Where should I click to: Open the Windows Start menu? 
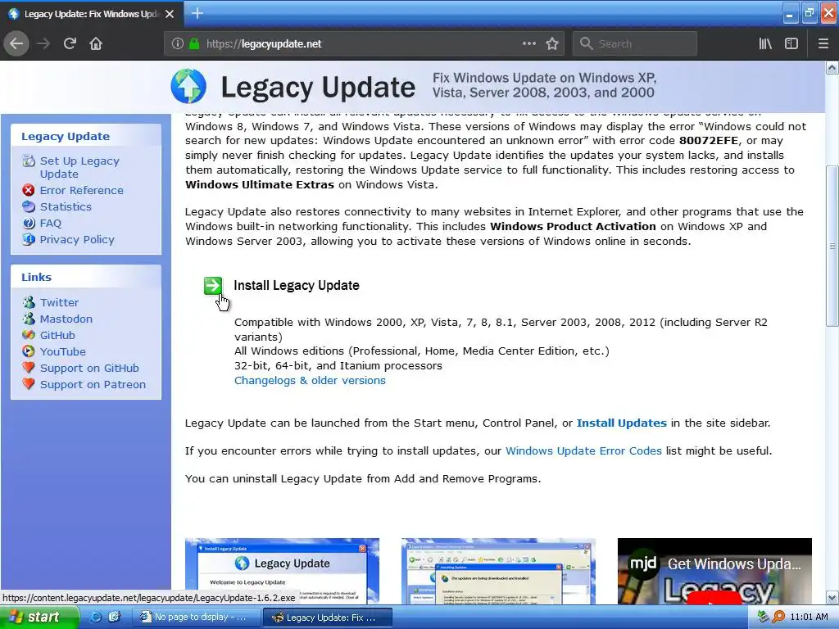click(38, 618)
